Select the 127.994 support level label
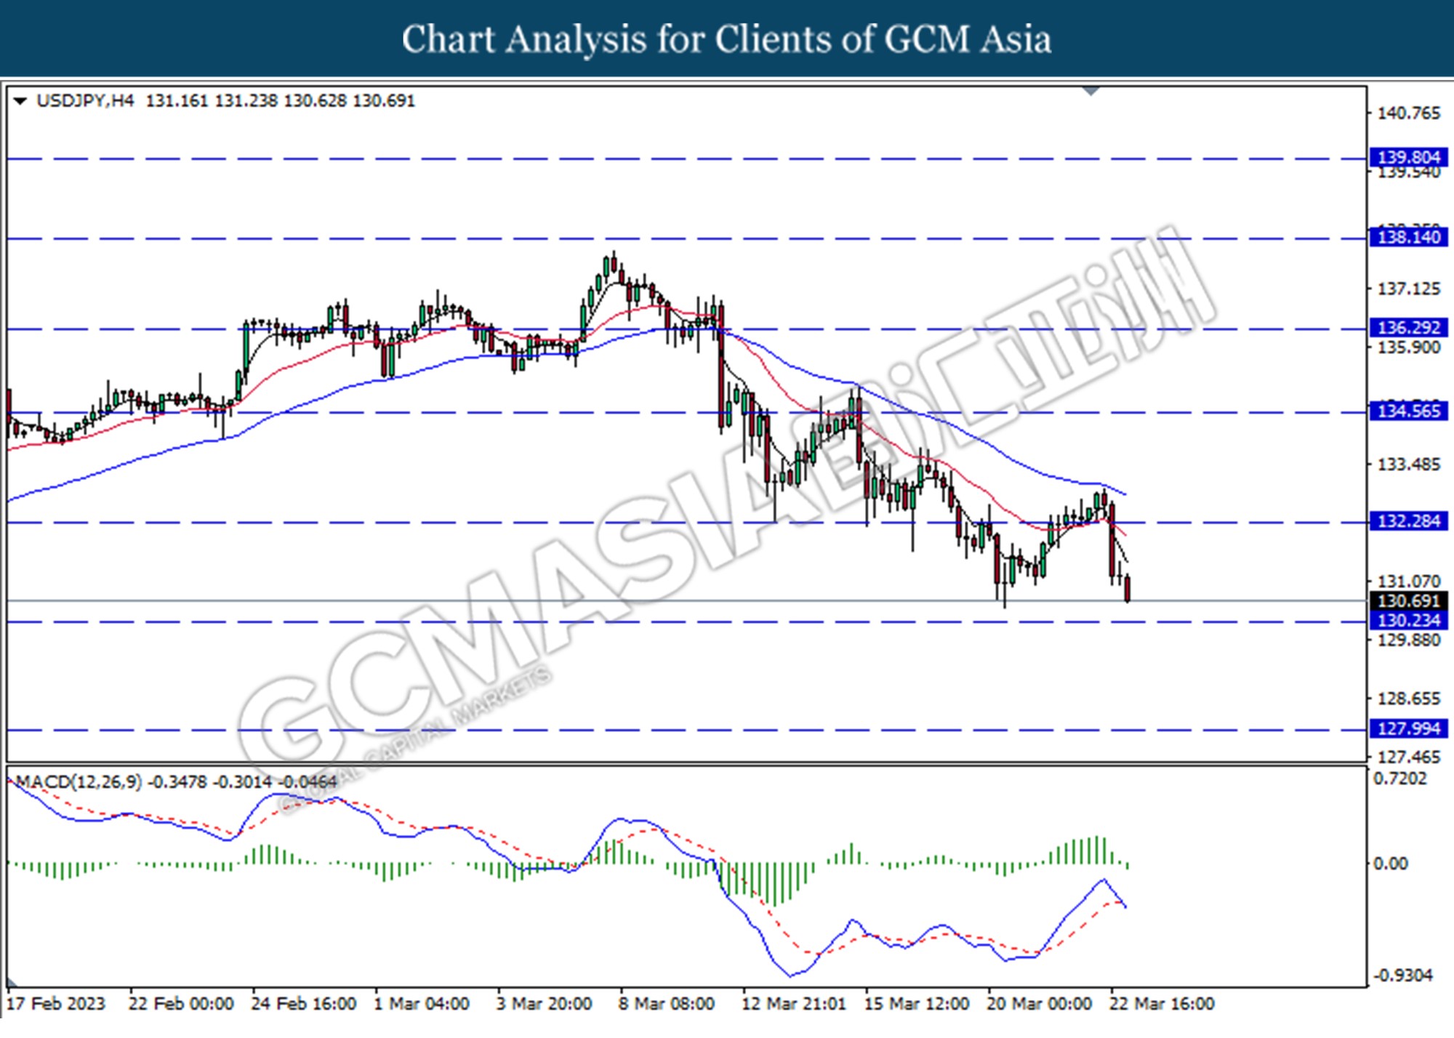The height and width of the screenshot is (1038, 1454). [1408, 729]
